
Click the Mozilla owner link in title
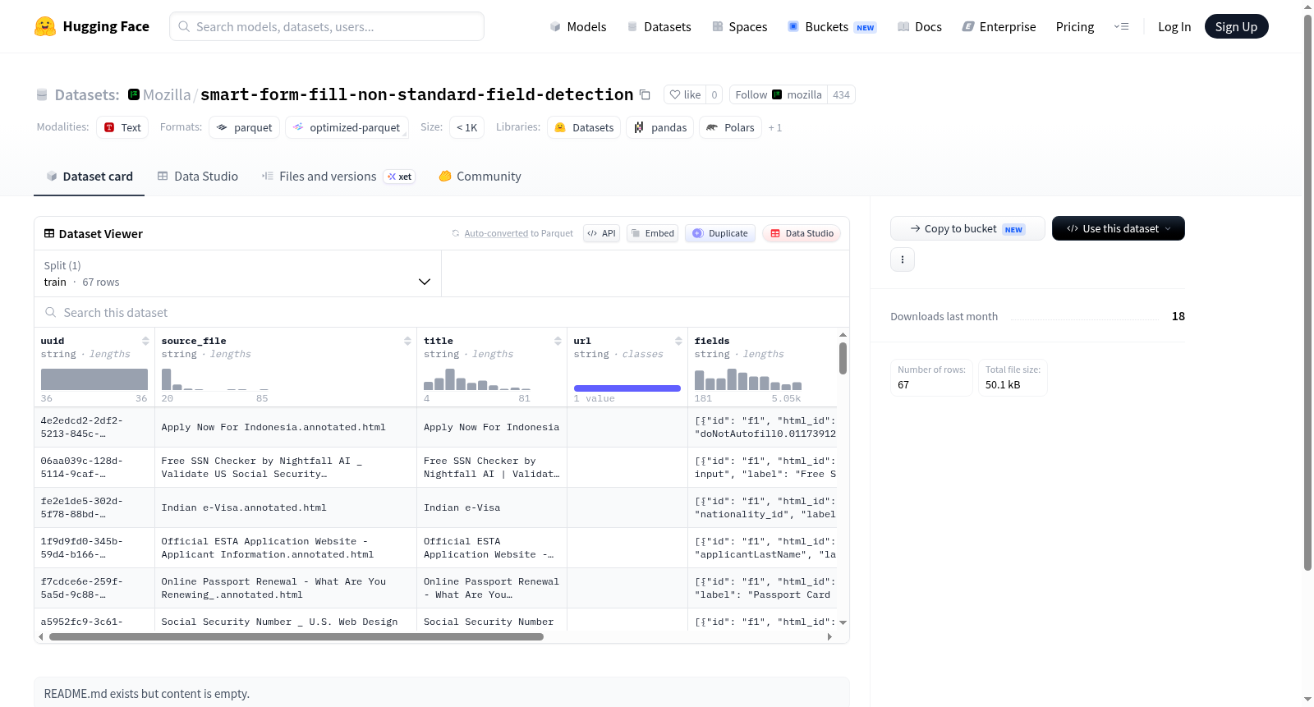click(167, 94)
